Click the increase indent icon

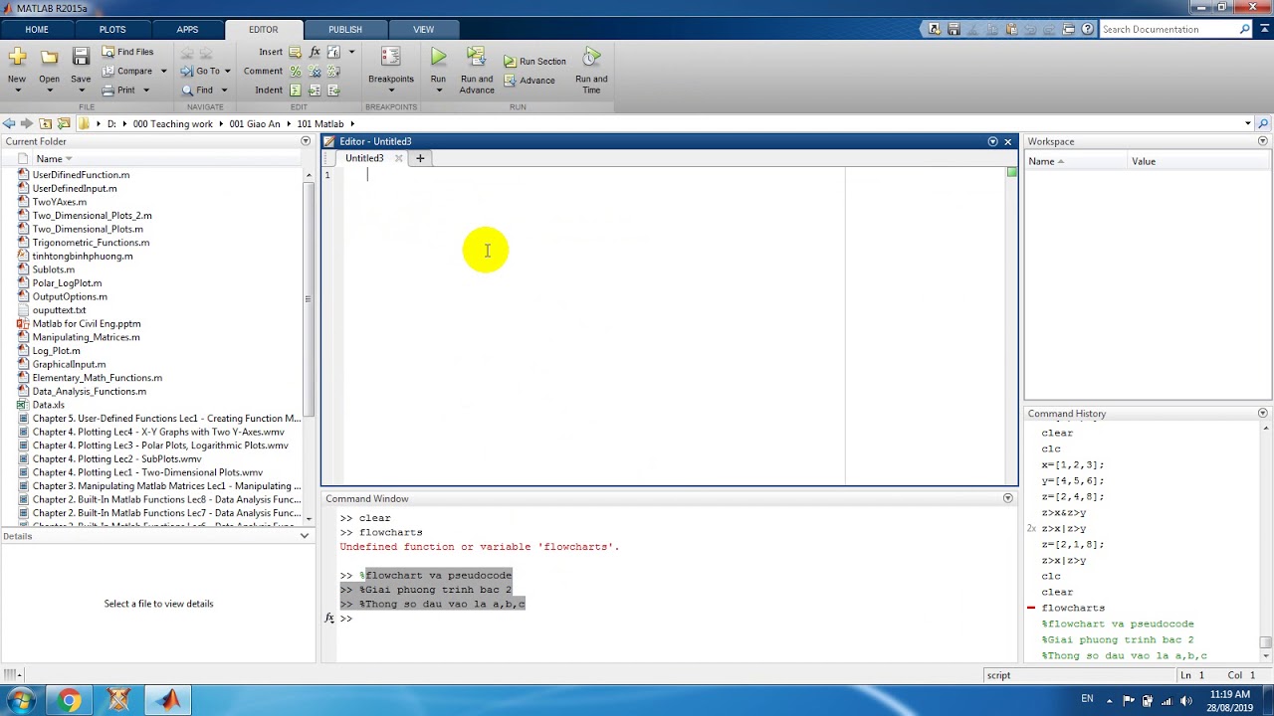[x=315, y=89]
